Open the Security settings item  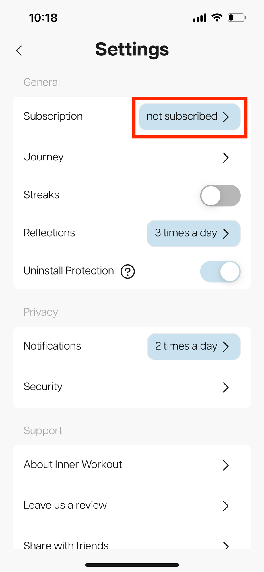[43, 387]
